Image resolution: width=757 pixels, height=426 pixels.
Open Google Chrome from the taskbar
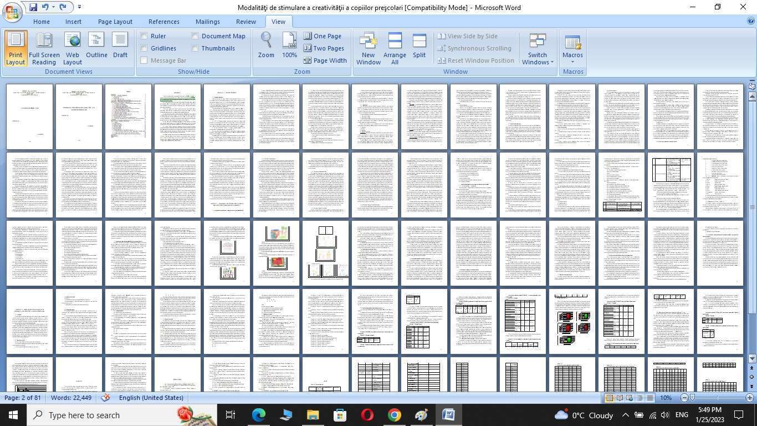[394, 415]
